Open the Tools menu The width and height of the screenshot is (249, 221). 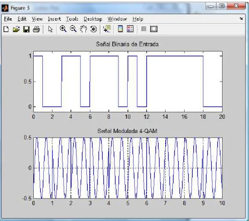click(x=72, y=19)
